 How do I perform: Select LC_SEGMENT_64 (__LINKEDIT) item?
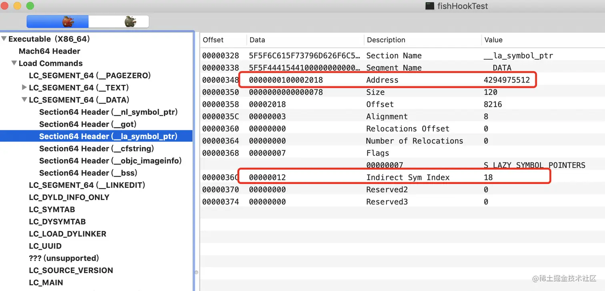click(87, 185)
